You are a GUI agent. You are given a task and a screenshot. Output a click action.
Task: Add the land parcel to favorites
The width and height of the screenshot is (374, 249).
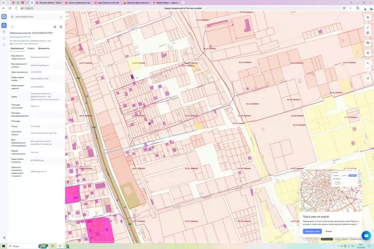click(x=55, y=27)
